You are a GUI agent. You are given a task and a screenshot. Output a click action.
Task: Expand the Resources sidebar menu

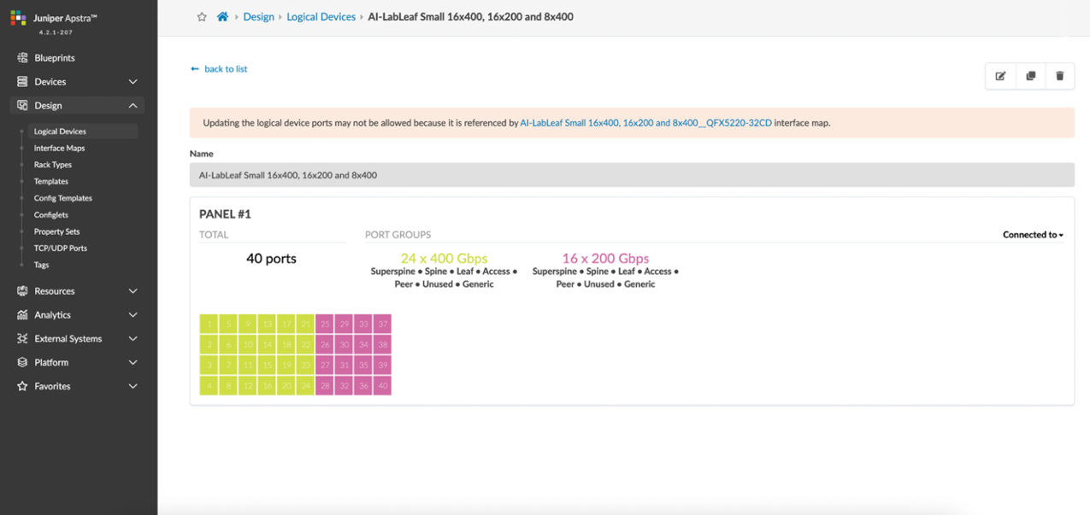[x=133, y=291]
